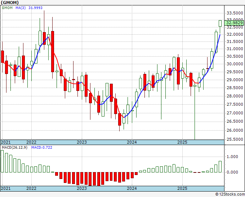Click the 33.5000 price axis label

coord(235,13)
